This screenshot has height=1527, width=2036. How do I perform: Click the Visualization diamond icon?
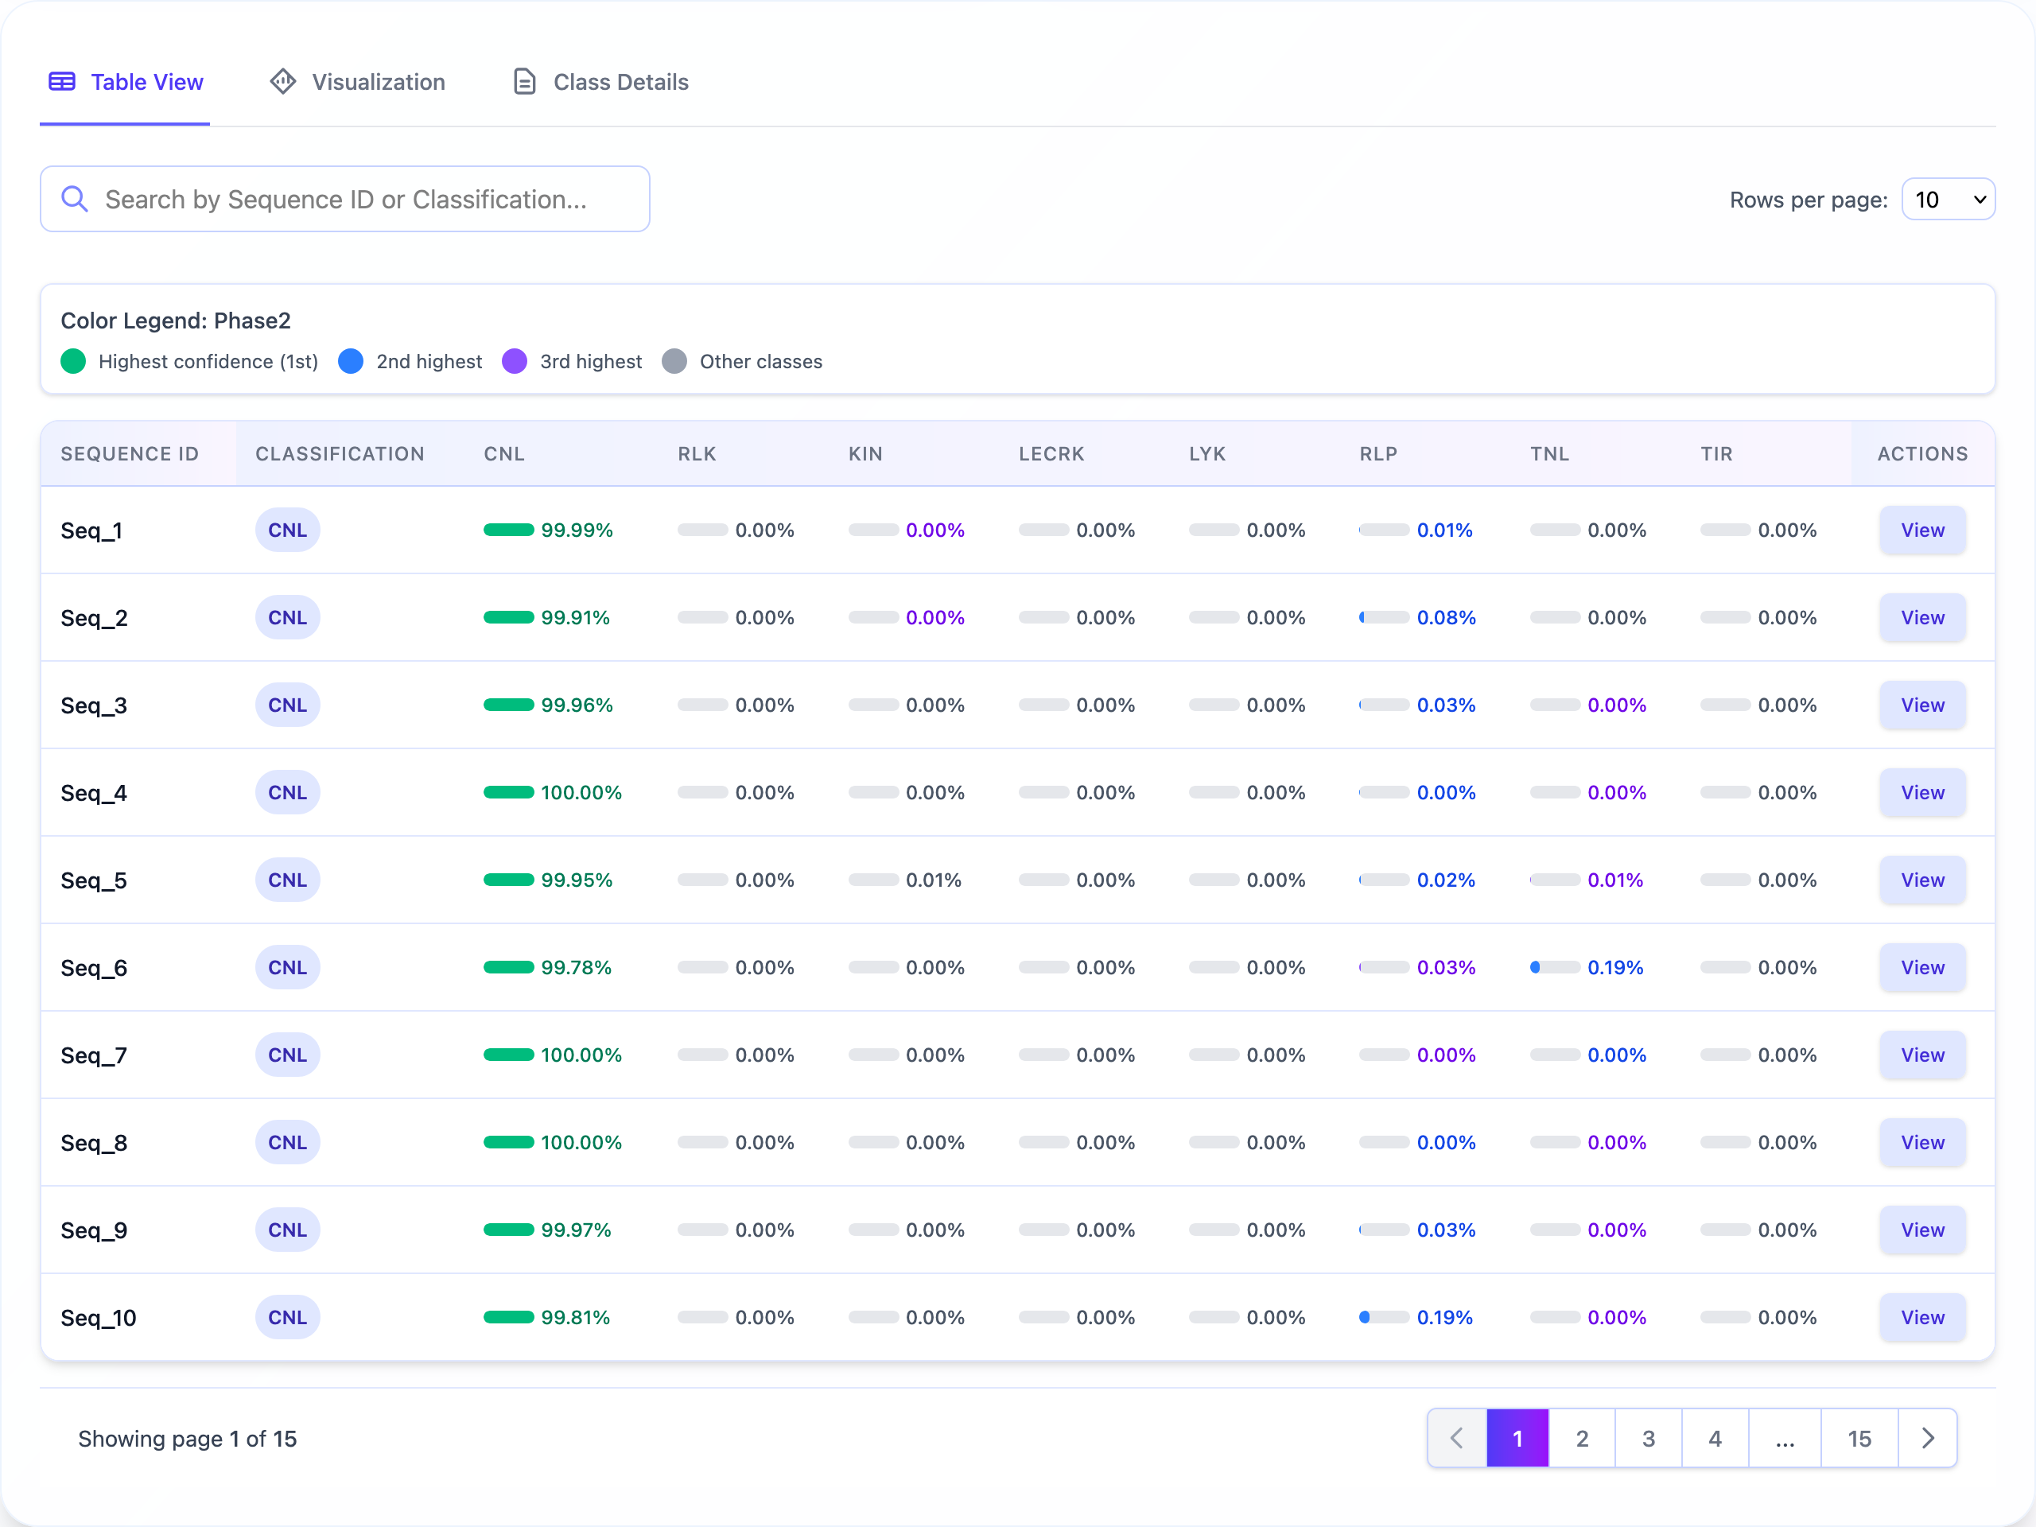[282, 82]
